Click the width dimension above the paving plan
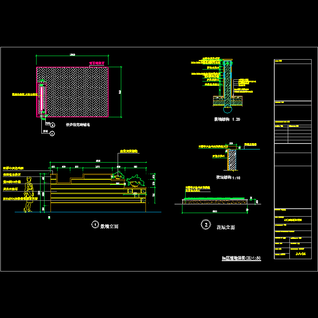Viewport: 318px width, 318px height. click(72, 54)
